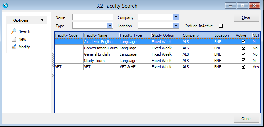264x127 pixels.
Task: Click the New document icon
Action: click(14, 39)
